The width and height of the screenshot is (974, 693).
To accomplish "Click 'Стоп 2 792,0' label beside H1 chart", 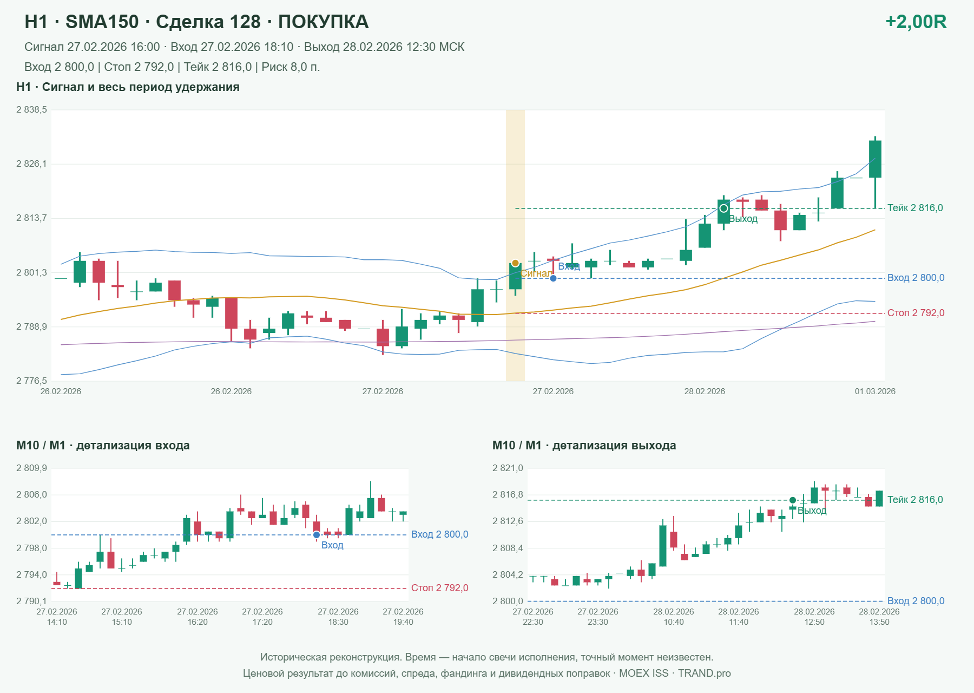I will pos(916,313).
